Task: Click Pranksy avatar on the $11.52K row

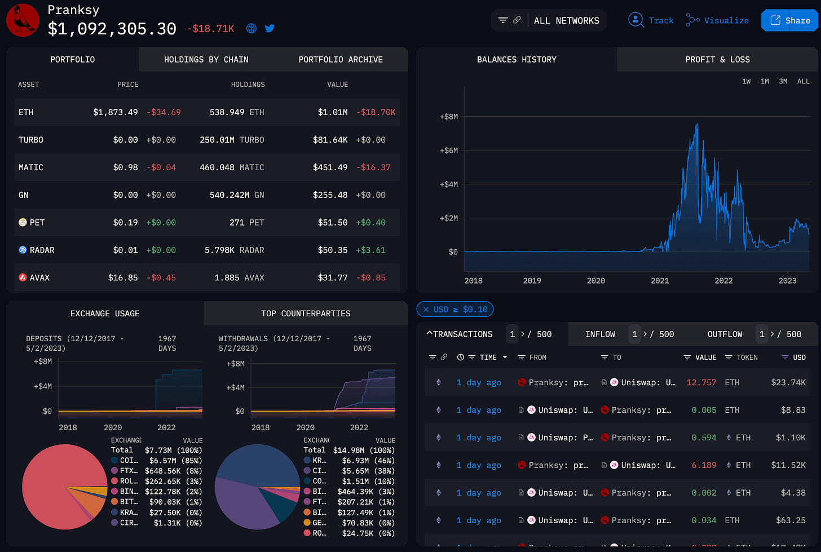Action: (x=522, y=465)
